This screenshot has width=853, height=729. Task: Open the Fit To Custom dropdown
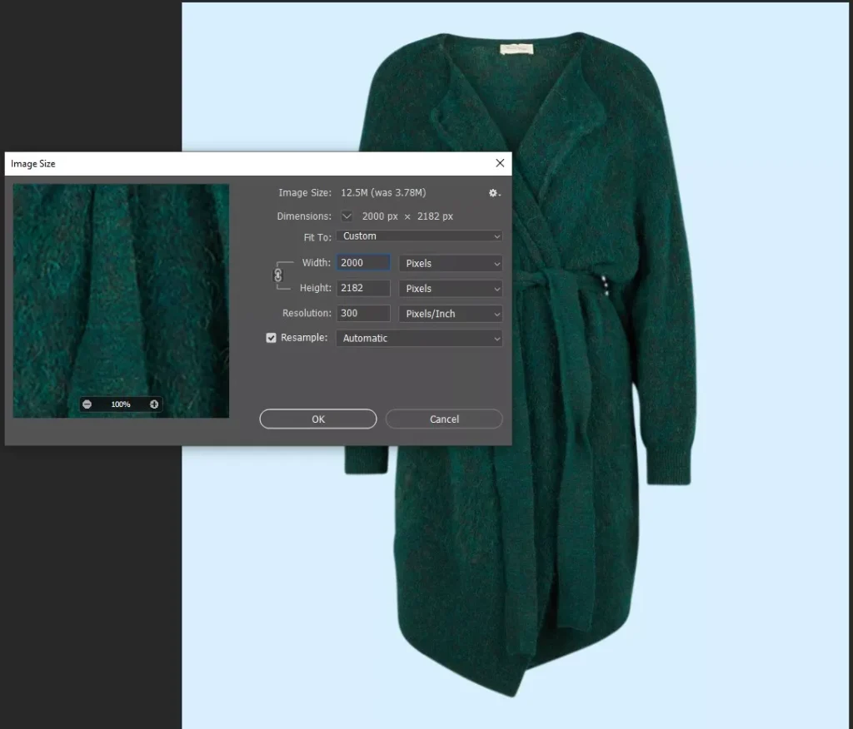click(419, 236)
